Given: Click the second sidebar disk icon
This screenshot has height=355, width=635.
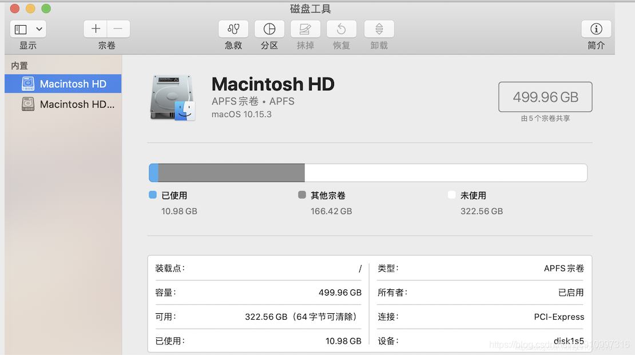Looking at the screenshot, I should [x=28, y=104].
